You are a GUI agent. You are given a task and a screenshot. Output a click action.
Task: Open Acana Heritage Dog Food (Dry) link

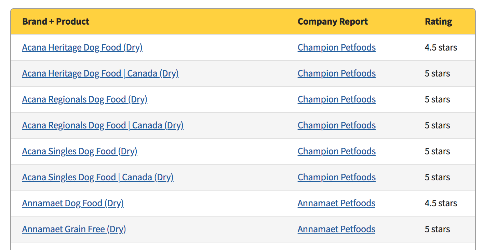(82, 47)
